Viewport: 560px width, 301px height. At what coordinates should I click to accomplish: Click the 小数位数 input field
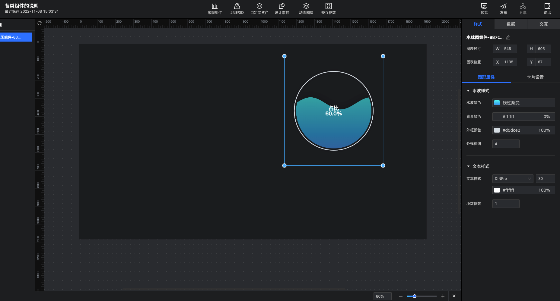506,204
